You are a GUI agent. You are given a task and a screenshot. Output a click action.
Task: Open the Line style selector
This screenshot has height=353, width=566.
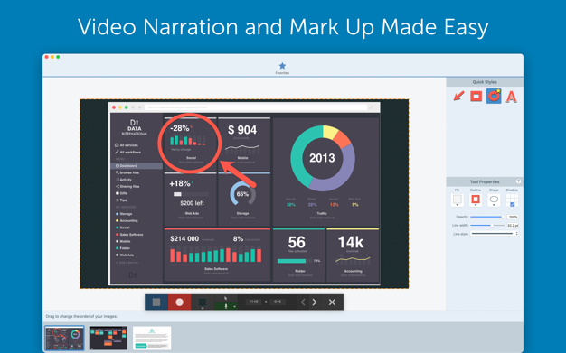tap(495, 234)
